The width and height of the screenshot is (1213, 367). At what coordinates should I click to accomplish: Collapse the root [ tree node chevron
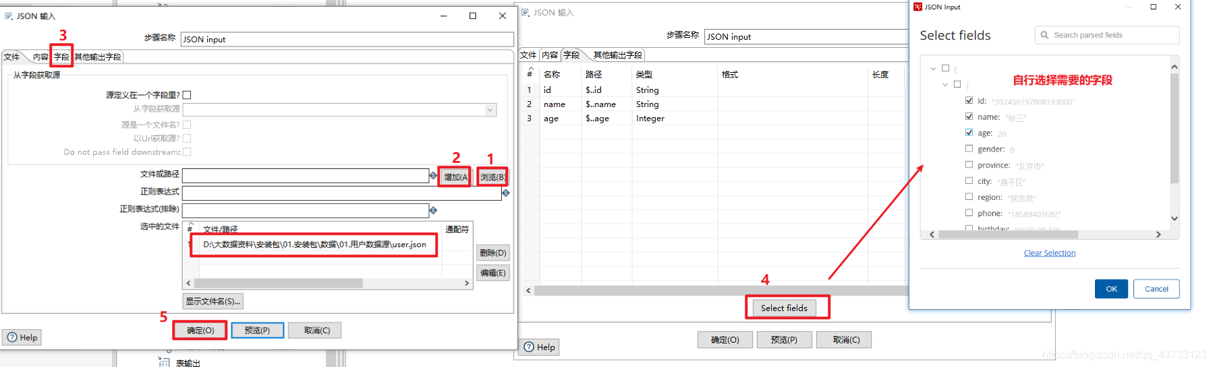pos(933,69)
